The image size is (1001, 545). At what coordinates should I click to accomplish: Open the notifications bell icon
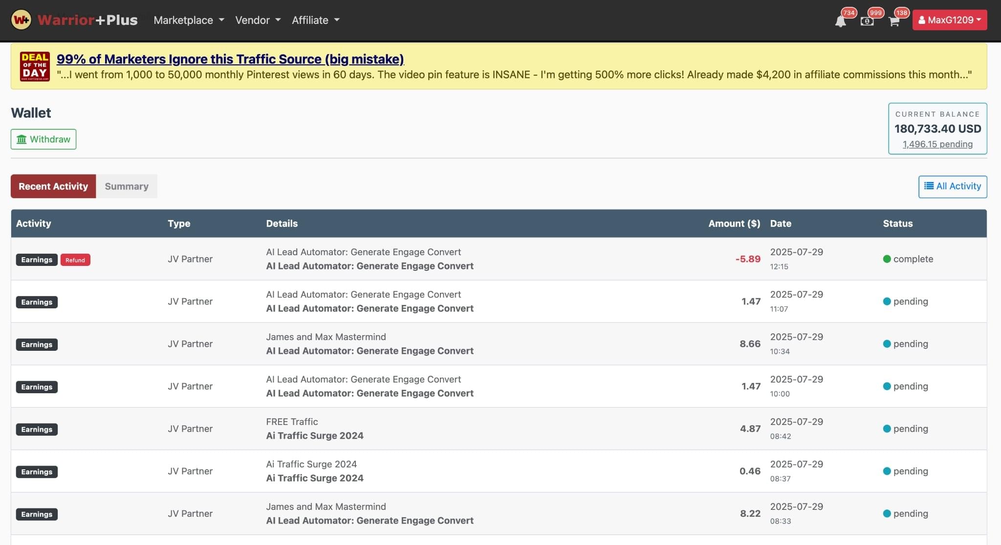(840, 21)
